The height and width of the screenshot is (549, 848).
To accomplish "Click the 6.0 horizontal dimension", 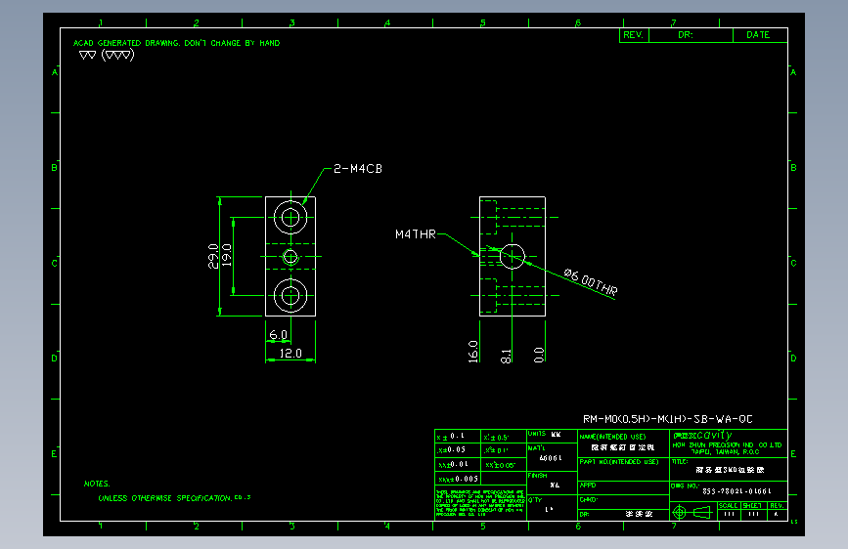I will [278, 335].
